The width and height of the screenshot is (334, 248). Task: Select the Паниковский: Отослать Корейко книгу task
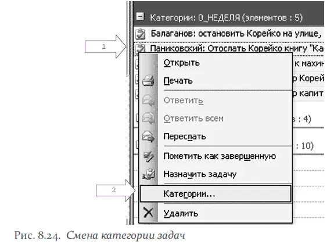(229, 48)
